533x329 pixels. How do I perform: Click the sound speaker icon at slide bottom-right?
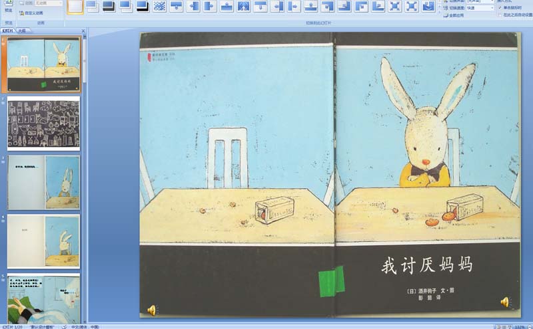(506, 302)
